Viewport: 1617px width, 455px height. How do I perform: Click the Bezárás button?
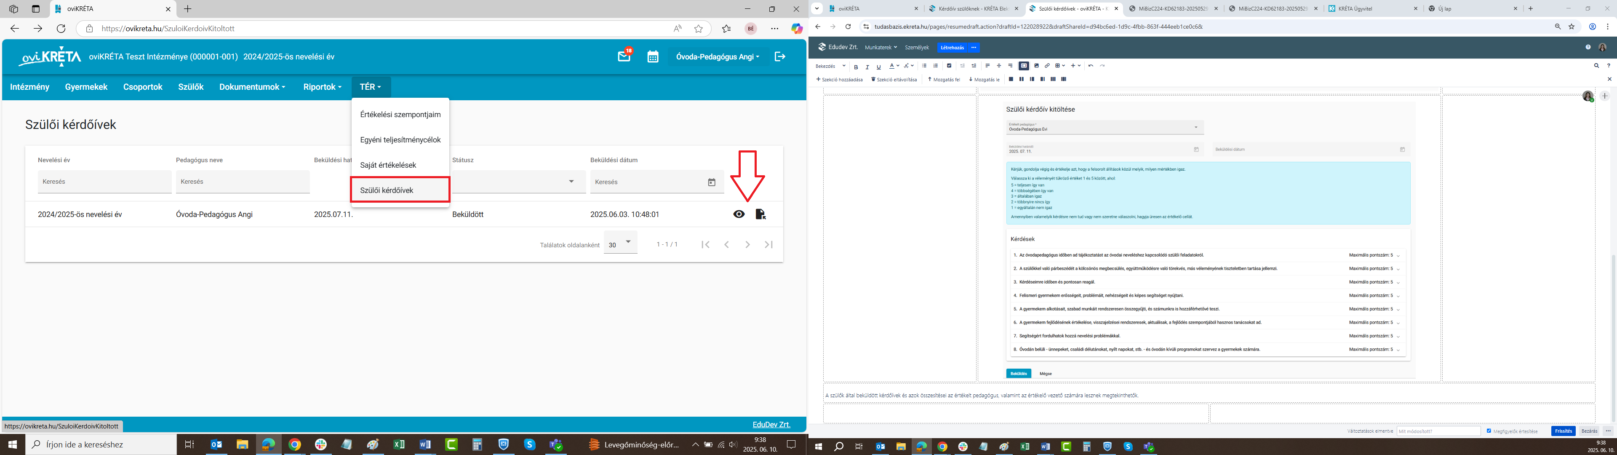point(1589,431)
